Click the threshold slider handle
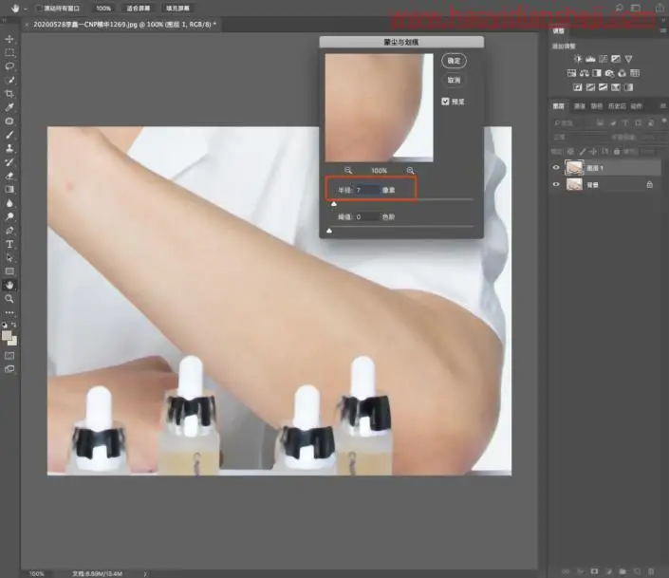Screen dimensions: 669x578 329,231
